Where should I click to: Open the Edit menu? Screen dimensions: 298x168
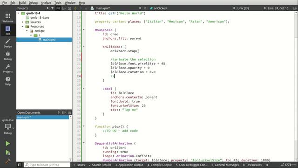(x=13, y=3)
